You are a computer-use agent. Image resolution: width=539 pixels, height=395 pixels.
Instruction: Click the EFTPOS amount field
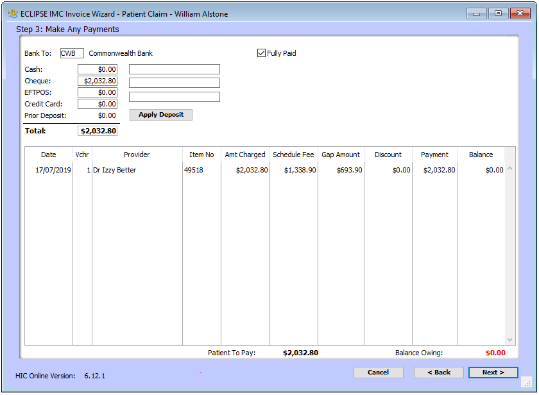pos(98,92)
